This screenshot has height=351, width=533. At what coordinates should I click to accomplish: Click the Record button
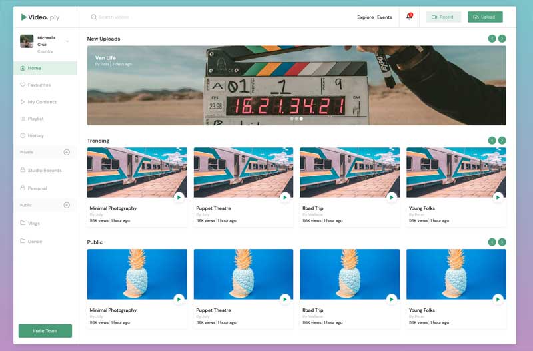click(443, 17)
